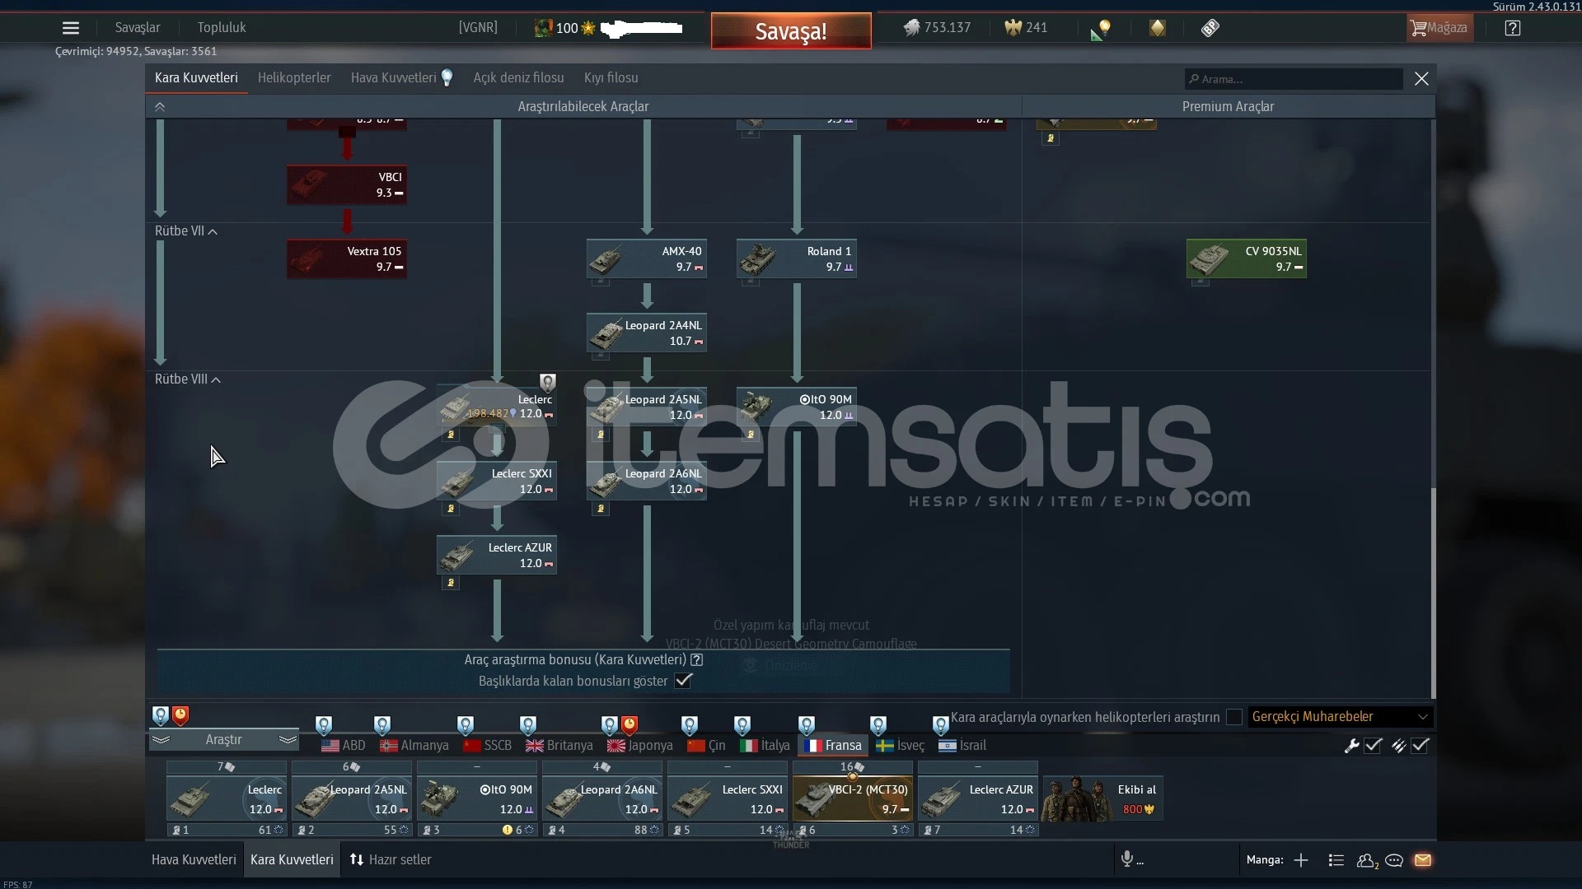
Task: Select İtalya nation tab
Action: click(x=765, y=746)
